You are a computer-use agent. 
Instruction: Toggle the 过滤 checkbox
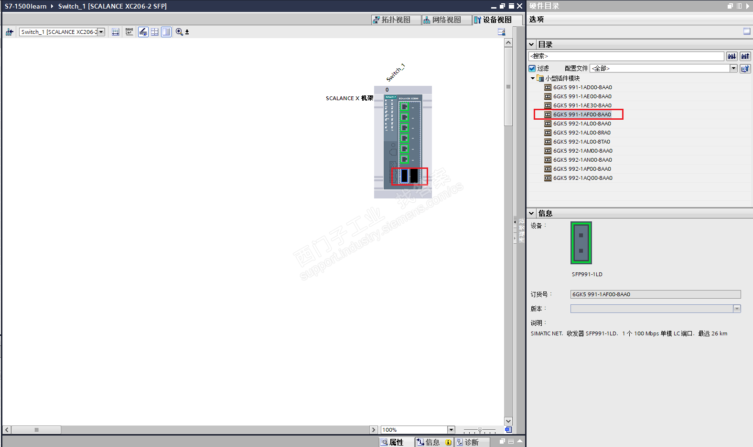532,68
